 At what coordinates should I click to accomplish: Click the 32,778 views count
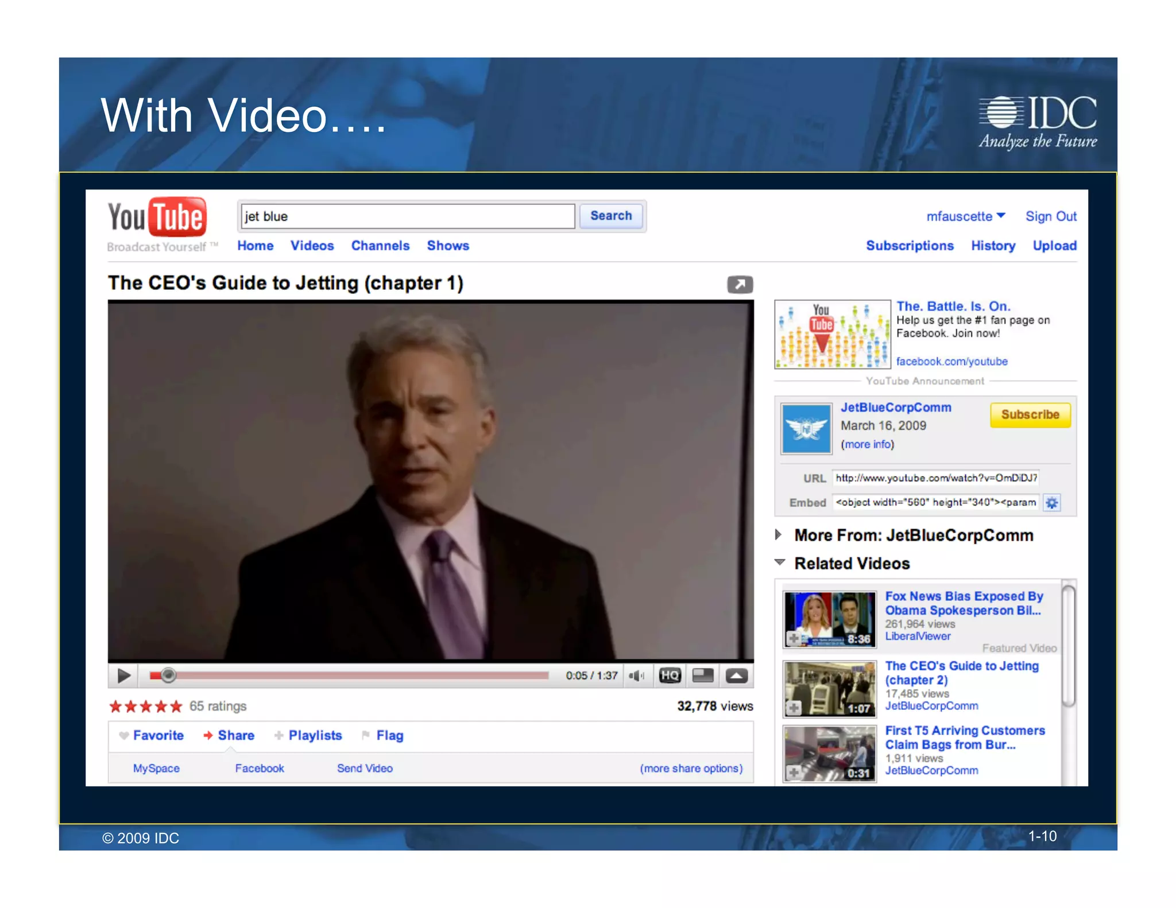[715, 706]
